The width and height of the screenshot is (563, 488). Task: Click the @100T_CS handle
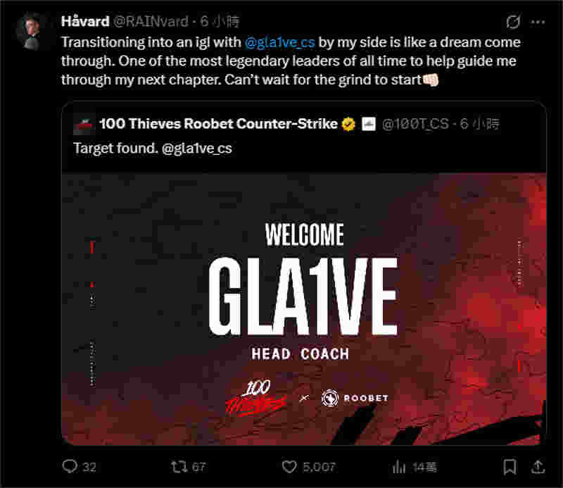pos(415,124)
